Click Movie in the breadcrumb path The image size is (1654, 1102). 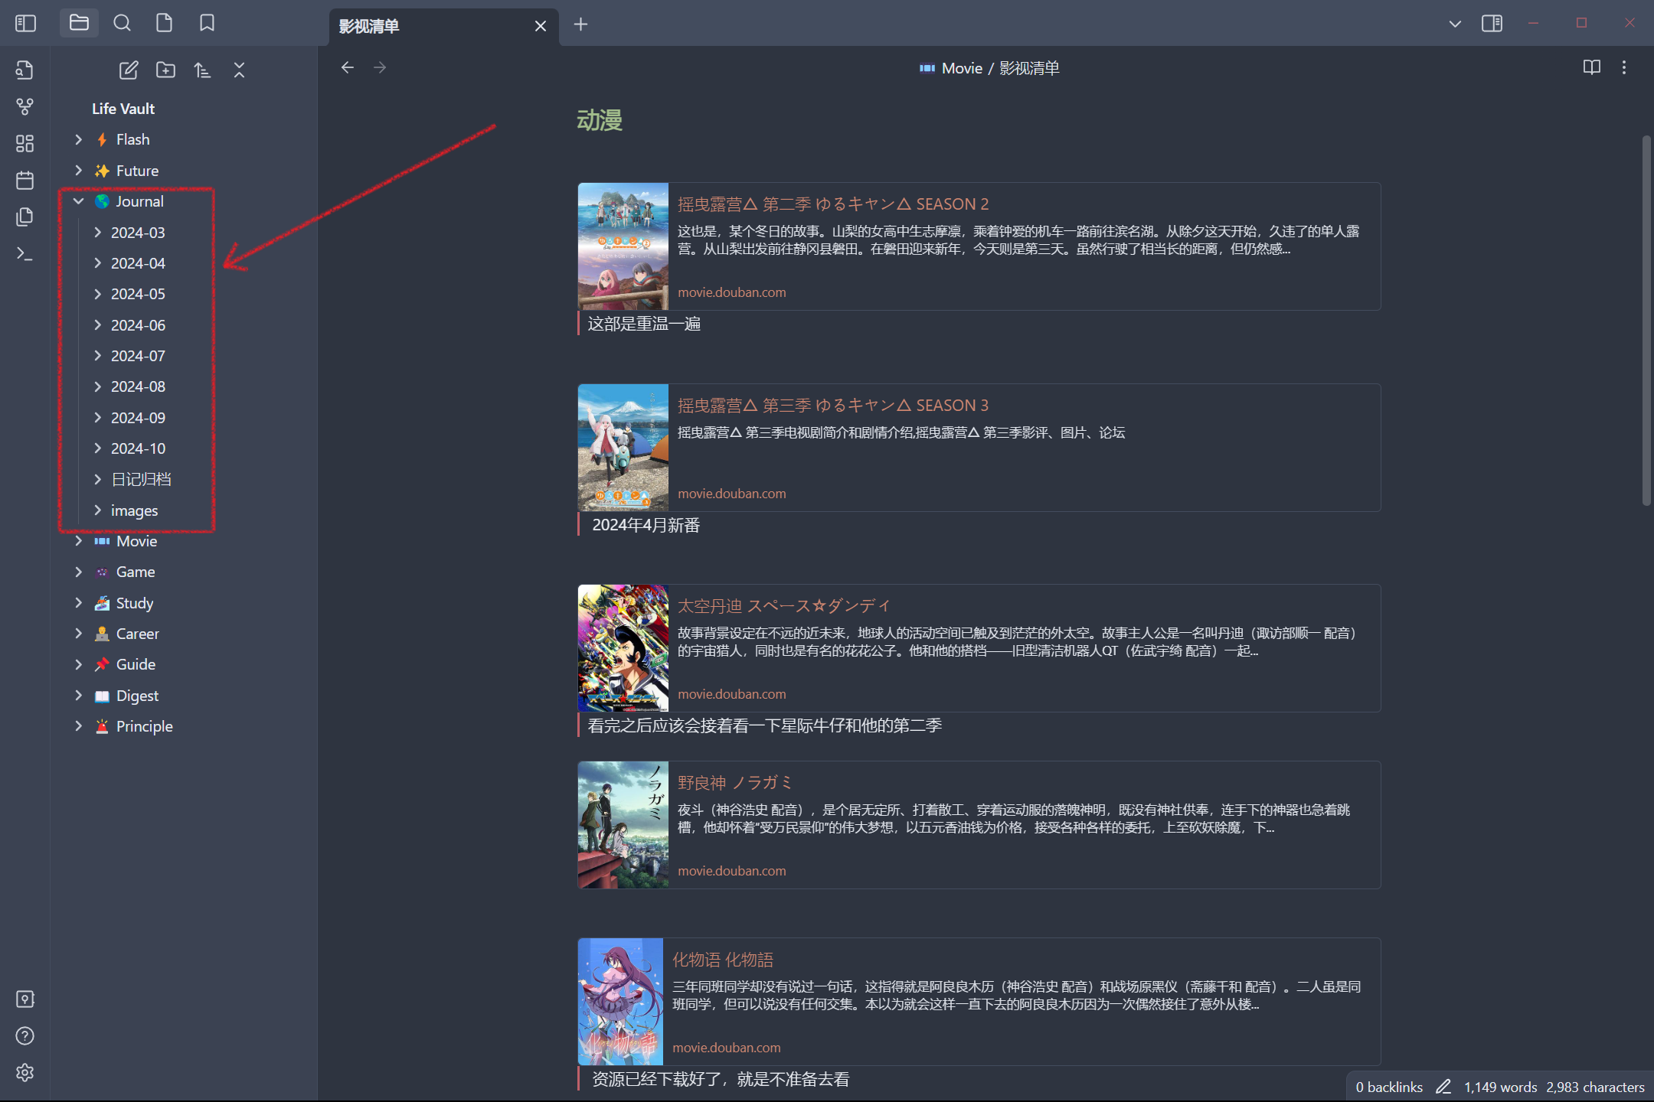point(962,68)
